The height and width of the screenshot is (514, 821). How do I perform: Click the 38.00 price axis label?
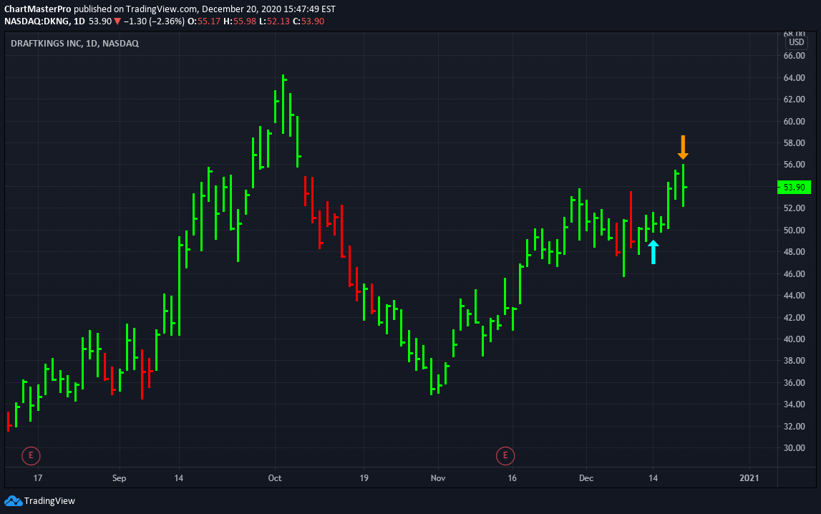pos(795,361)
